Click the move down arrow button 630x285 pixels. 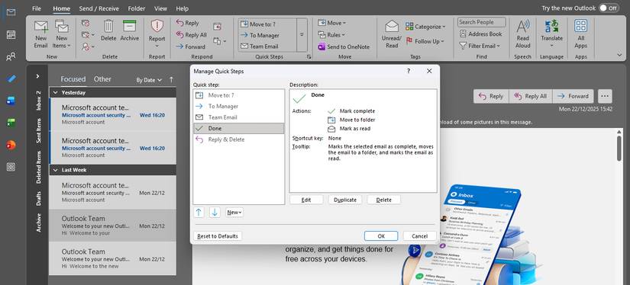tap(215, 213)
